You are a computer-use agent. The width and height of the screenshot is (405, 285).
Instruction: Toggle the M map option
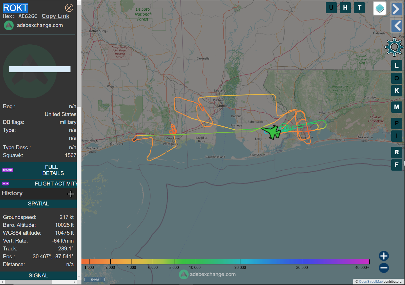[397, 107]
